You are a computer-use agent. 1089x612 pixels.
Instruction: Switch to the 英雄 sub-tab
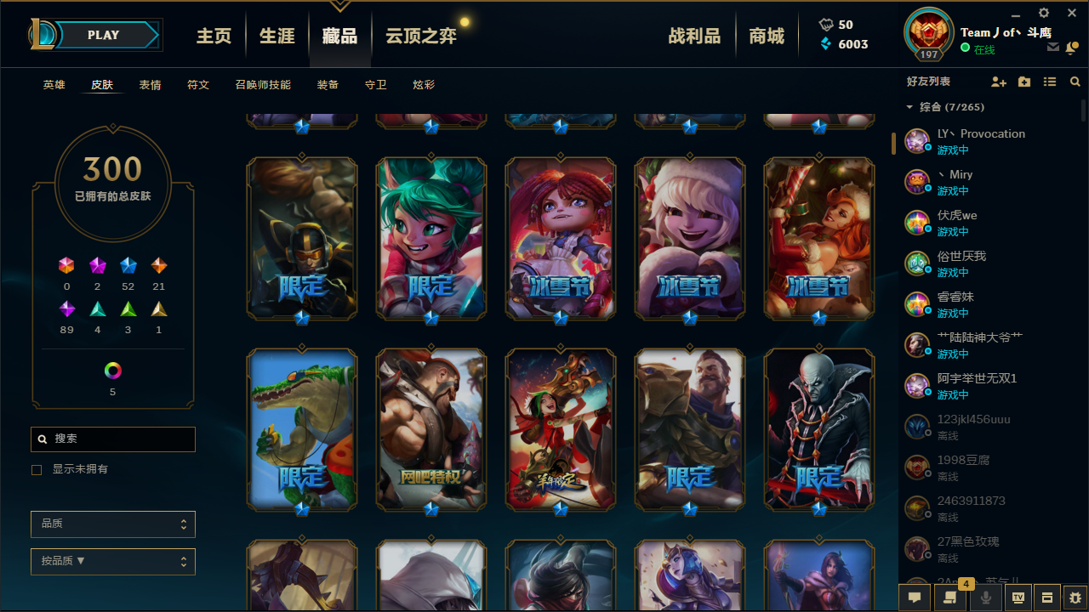[54, 85]
